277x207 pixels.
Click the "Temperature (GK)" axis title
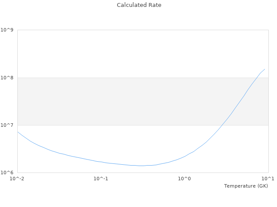point(246,186)
